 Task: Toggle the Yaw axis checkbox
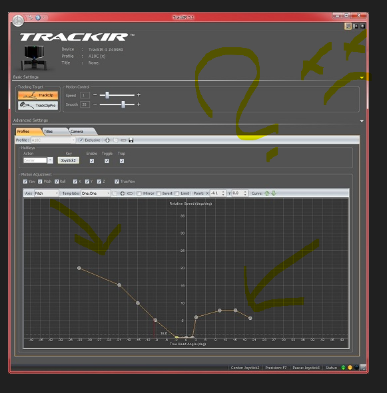(x=25, y=182)
